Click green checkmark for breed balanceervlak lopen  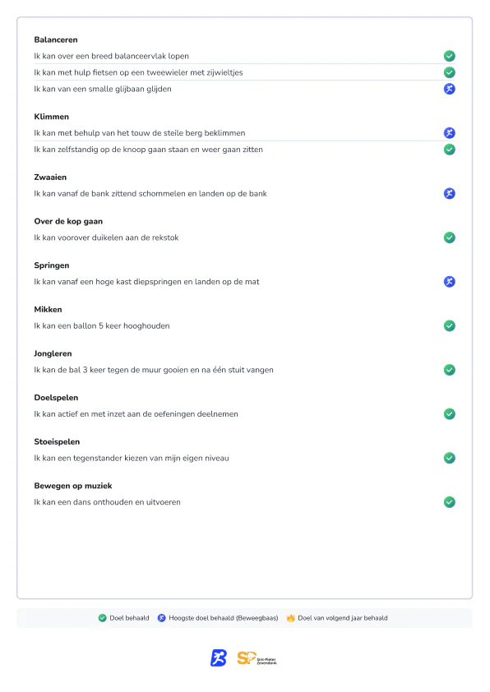450,56
